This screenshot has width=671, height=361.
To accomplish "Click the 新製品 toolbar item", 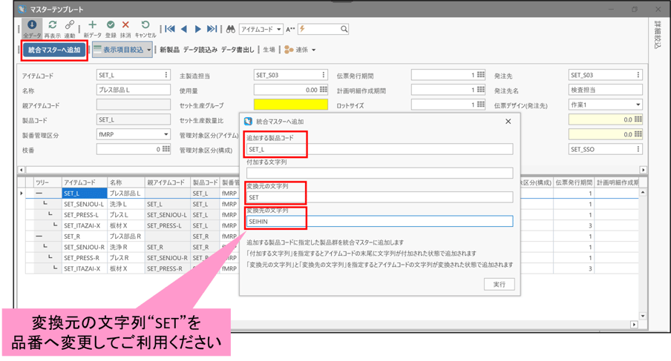I will click(x=169, y=50).
